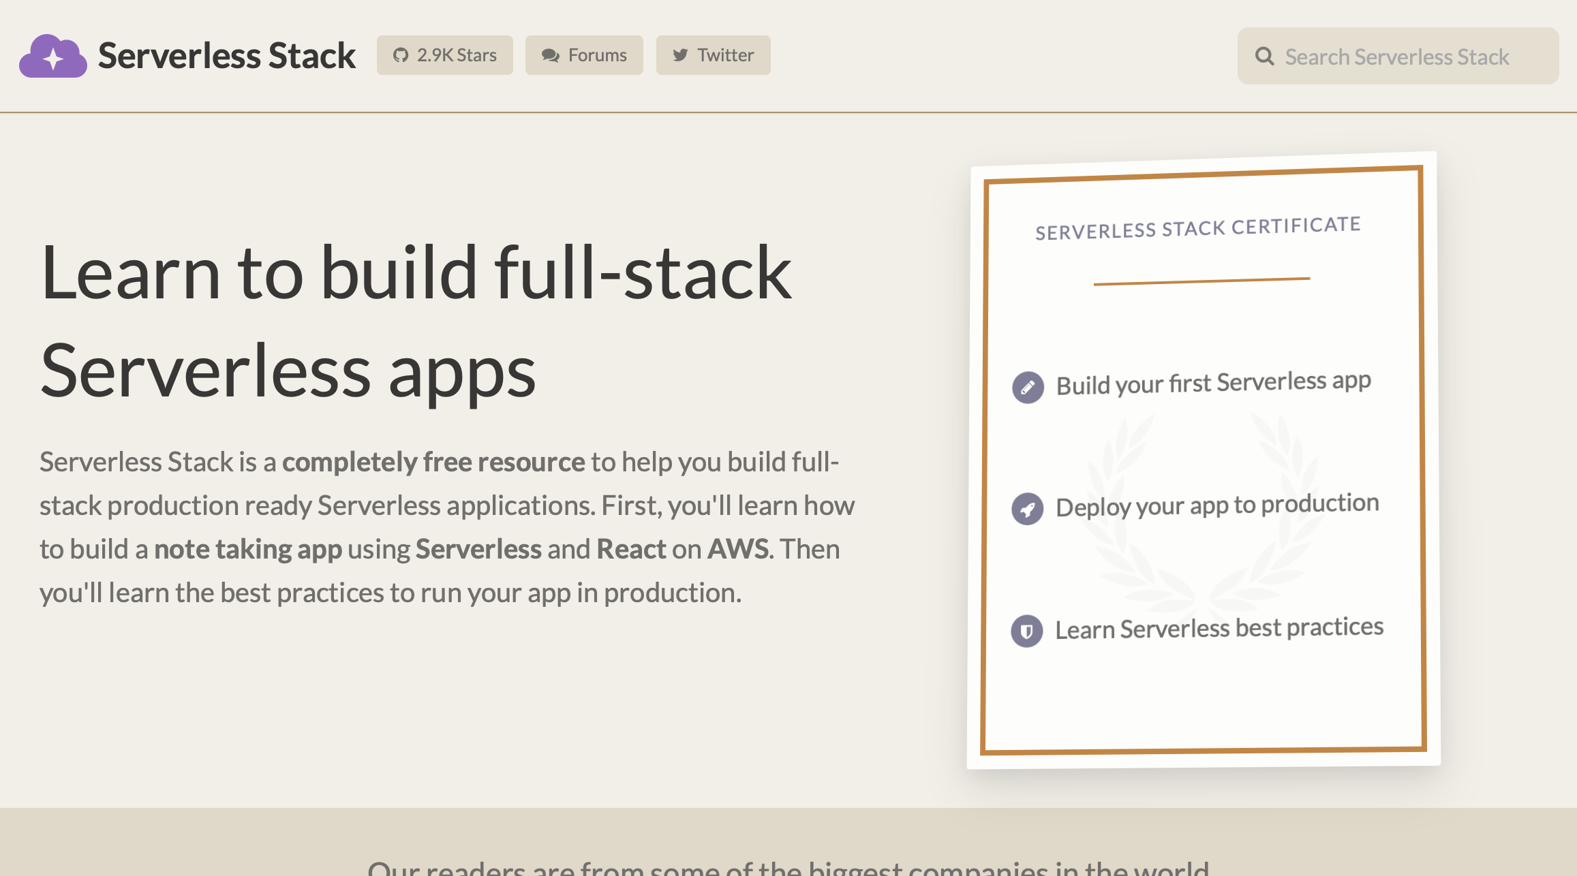
Task: Click the shield icon on certificate
Action: coord(1026,631)
